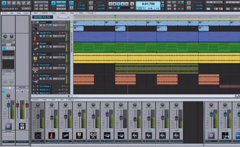Click the 00:00:13:12 timecode display
Viewport: 240px width, 147px height.
coord(42,17)
